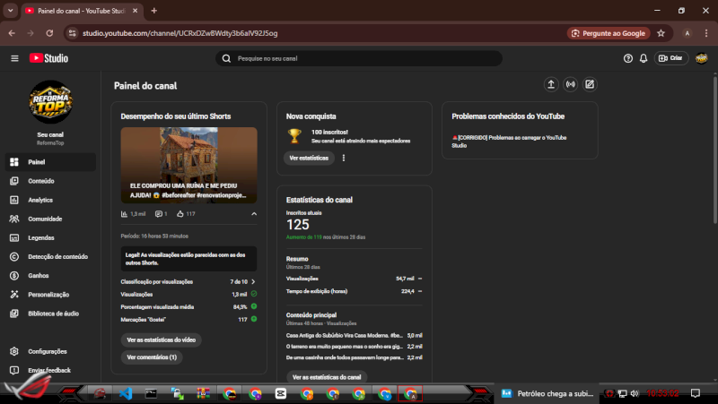The width and height of the screenshot is (718, 404).
Task: Collapse the Shorts performance details chevron
Action: coord(254,214)
